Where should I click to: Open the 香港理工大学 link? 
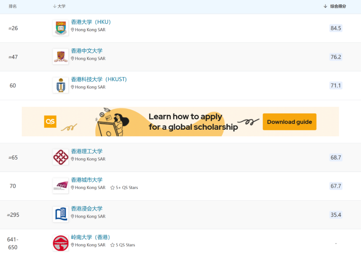click(x=87, y=151)
